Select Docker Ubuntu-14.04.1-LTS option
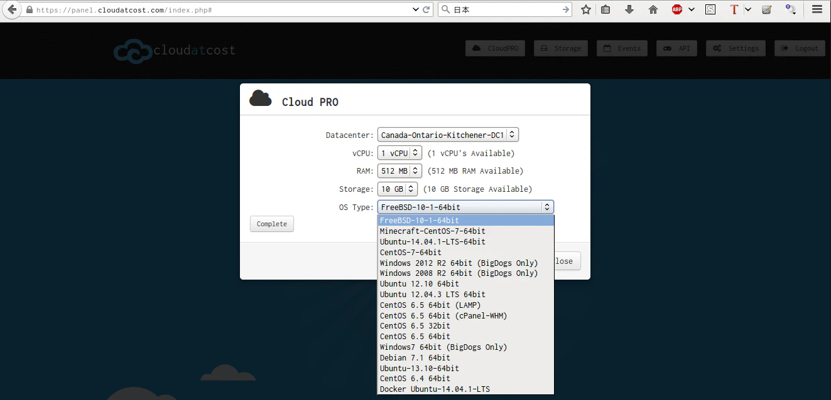 click(465, 389)
